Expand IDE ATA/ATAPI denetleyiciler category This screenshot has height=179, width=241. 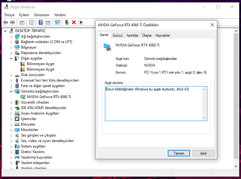point(11,108)
